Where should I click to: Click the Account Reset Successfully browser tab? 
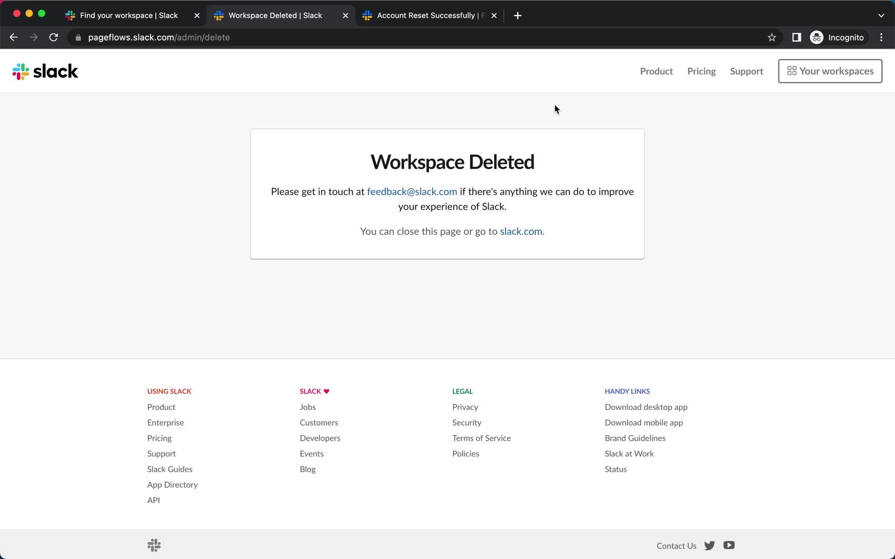point(428,15)
